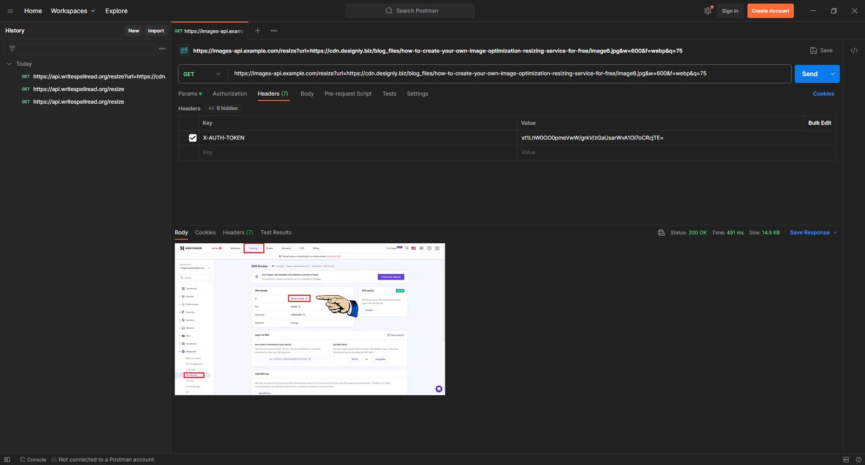Open response Headers (7) tab
This screenshot has height=465, width=865.
(238, 232)
